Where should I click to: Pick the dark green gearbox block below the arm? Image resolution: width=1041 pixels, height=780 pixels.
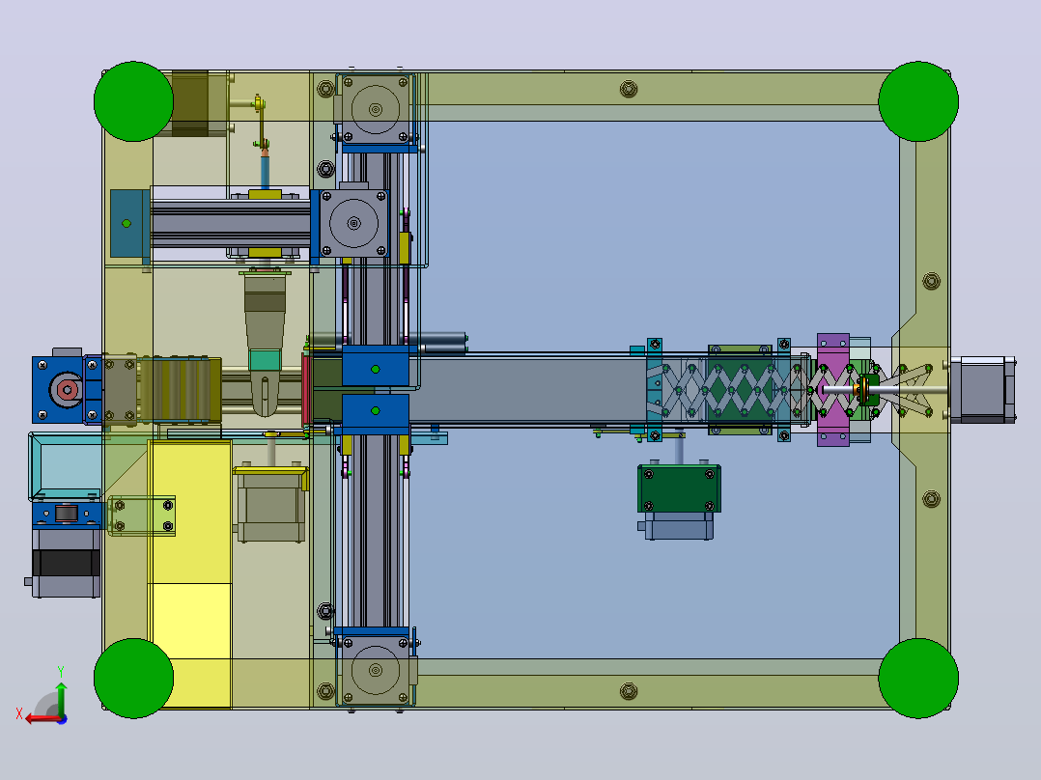click(x=679, y=488)
